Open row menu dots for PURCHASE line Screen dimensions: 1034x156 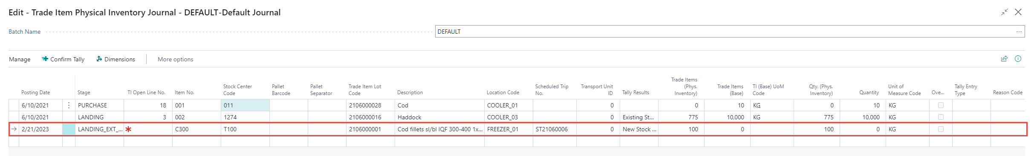69,105
